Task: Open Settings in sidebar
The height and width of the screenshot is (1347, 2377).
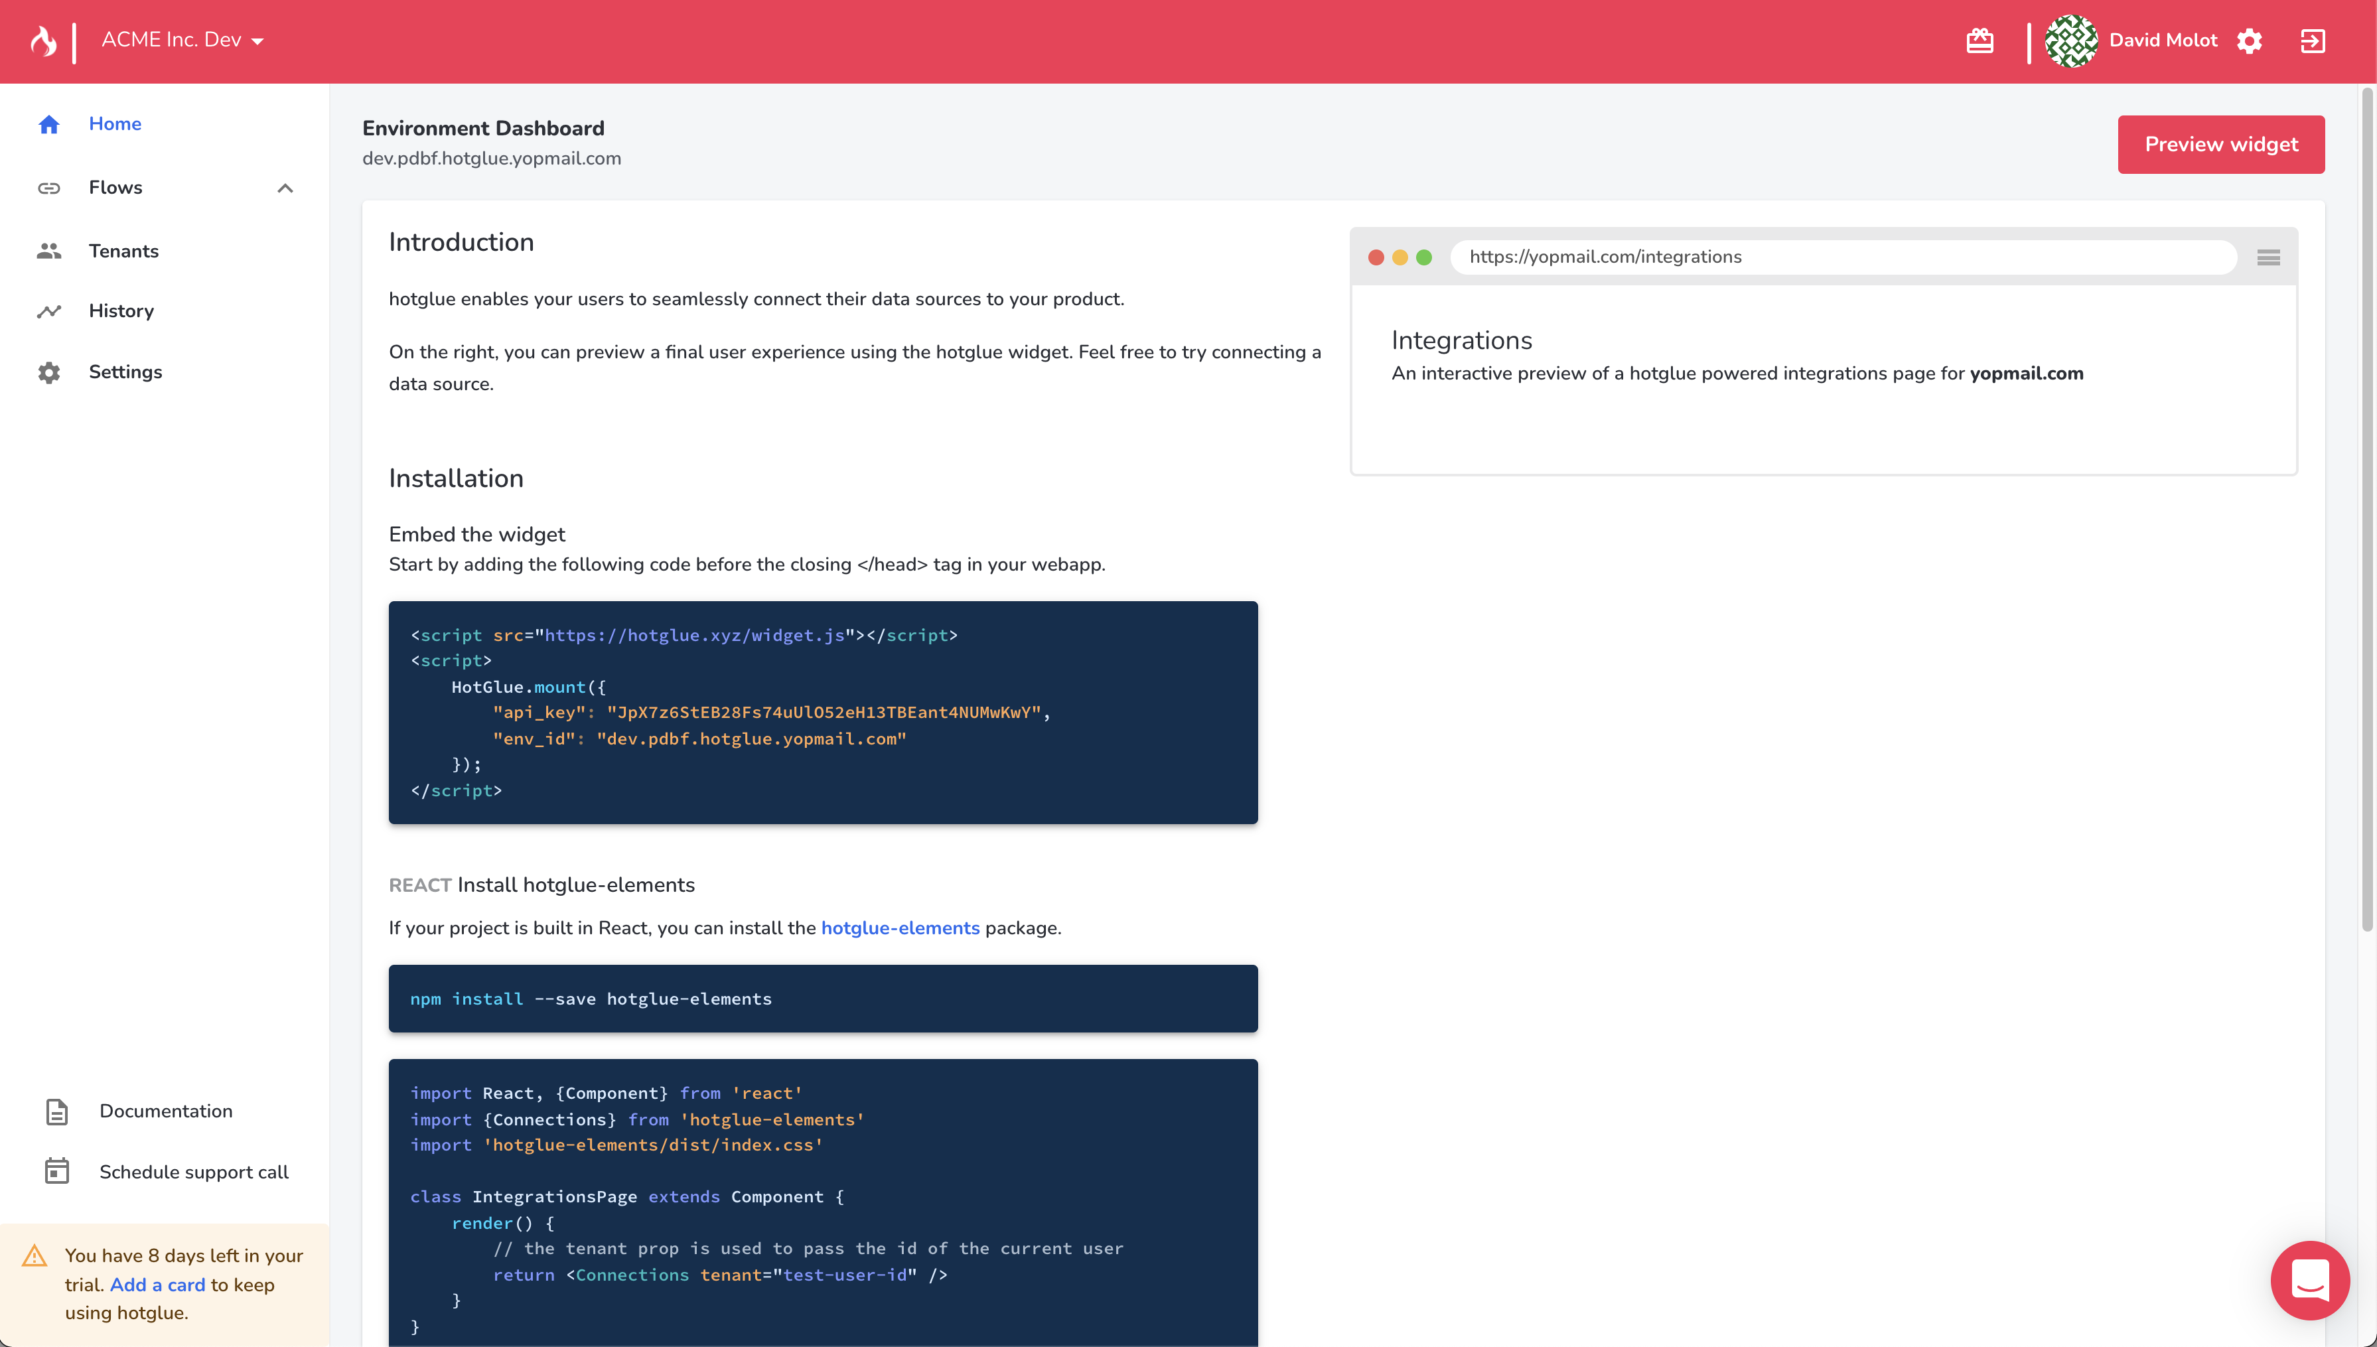Action: [126, 372]
